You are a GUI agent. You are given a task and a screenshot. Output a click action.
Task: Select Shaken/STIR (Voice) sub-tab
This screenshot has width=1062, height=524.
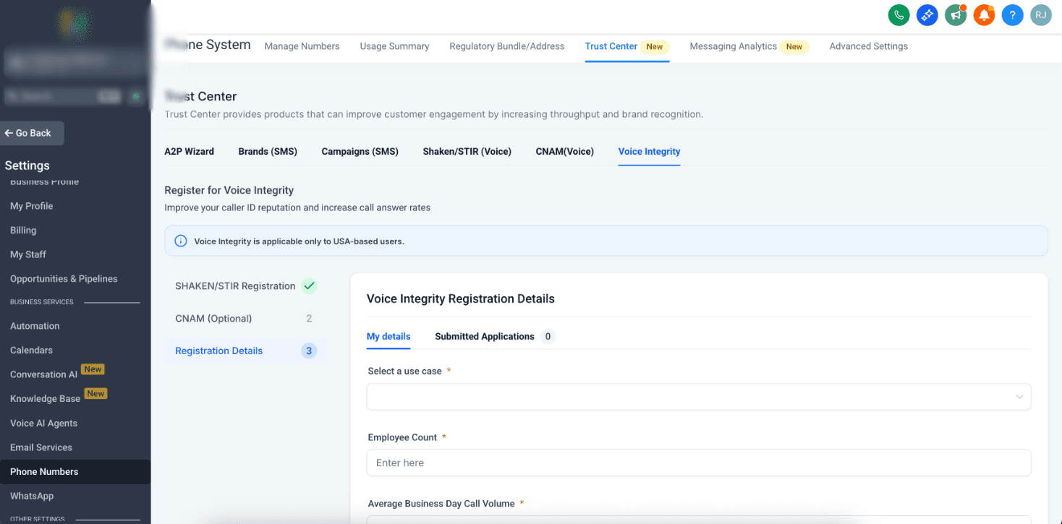467,151
